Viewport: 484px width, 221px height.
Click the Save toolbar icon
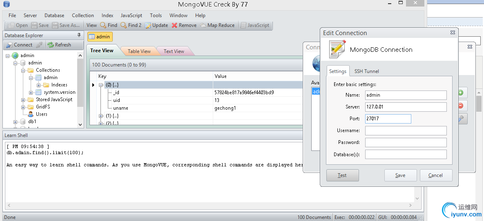click(x=35, y=25)
